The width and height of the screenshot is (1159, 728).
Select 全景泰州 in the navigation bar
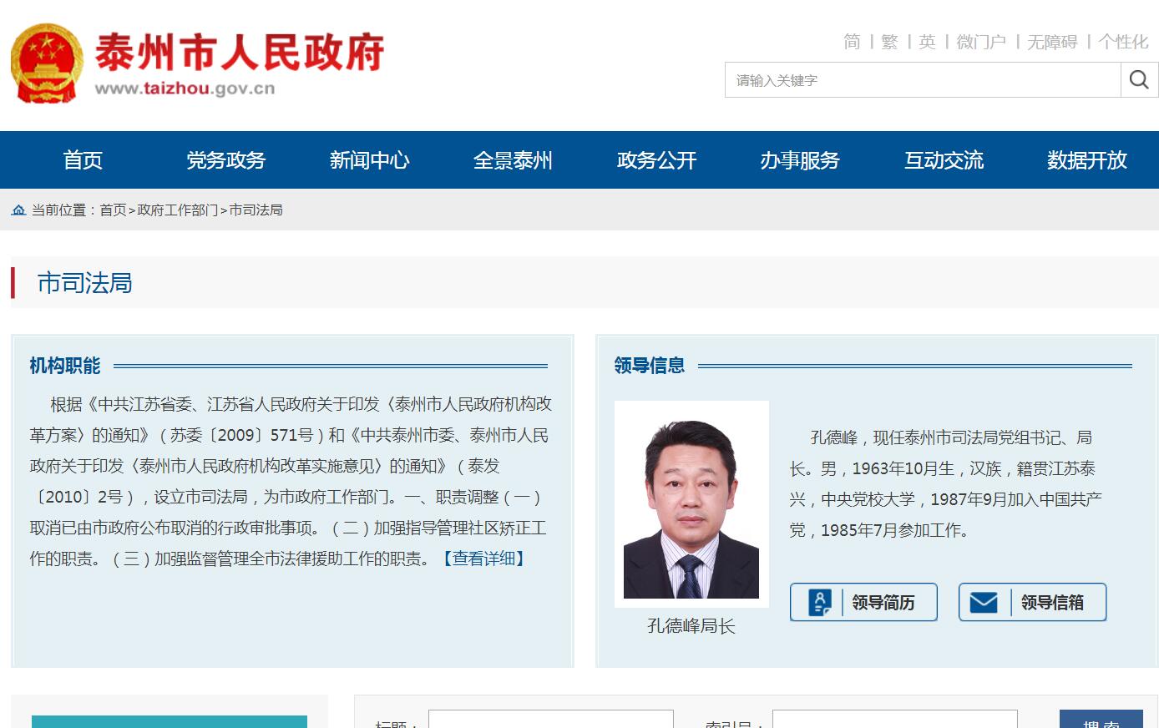[x=513, y=160]
